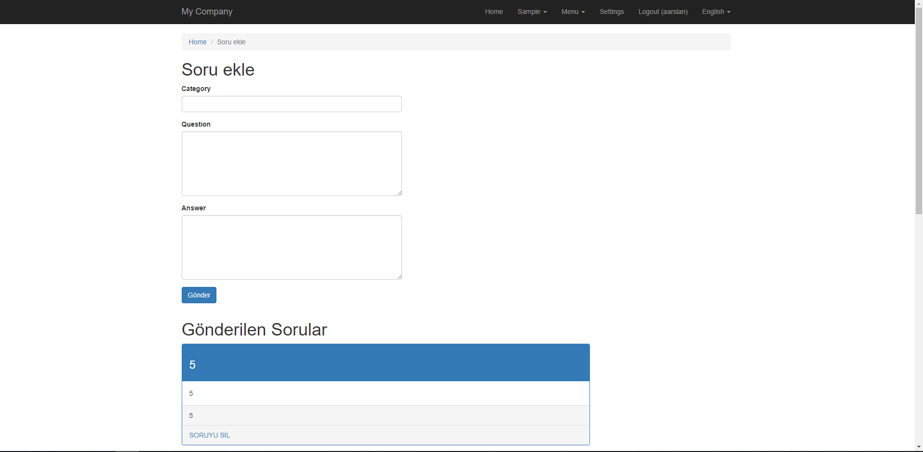
Task: Select the blue table header row
Action: tap(385, 362)
